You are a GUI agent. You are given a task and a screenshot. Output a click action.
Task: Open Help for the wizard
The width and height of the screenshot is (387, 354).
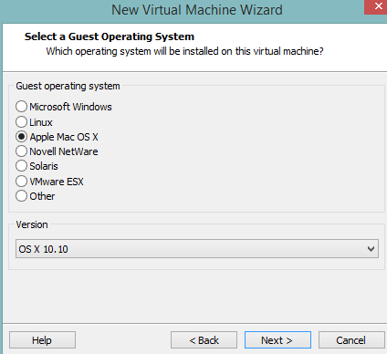(x=42, y=340)
